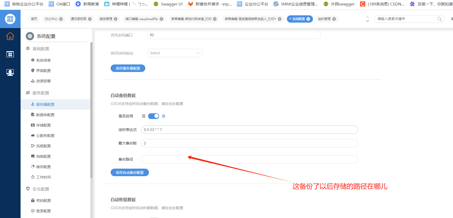The height and width of the screenshot is (218, 453).
Task: Open the home icon in left sidebar
Action: pos(10,36)
